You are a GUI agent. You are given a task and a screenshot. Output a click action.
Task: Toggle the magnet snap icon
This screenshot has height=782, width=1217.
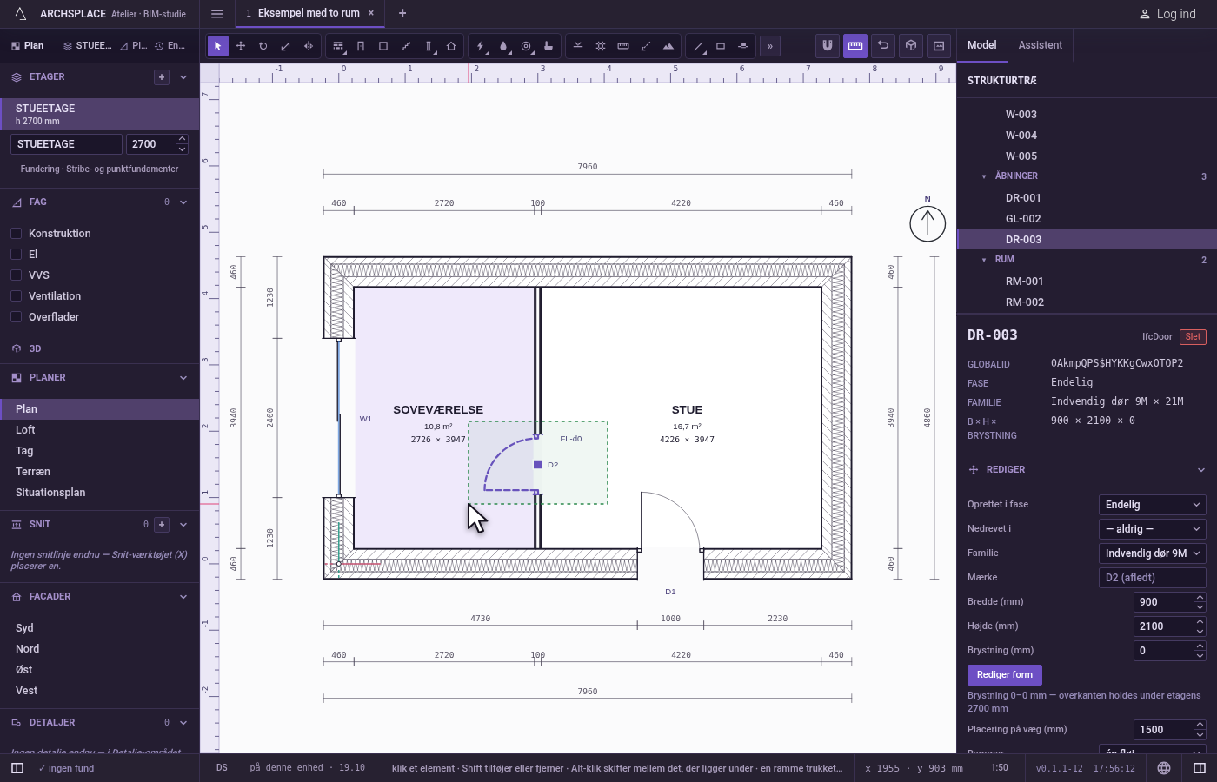tap(828, 45)
